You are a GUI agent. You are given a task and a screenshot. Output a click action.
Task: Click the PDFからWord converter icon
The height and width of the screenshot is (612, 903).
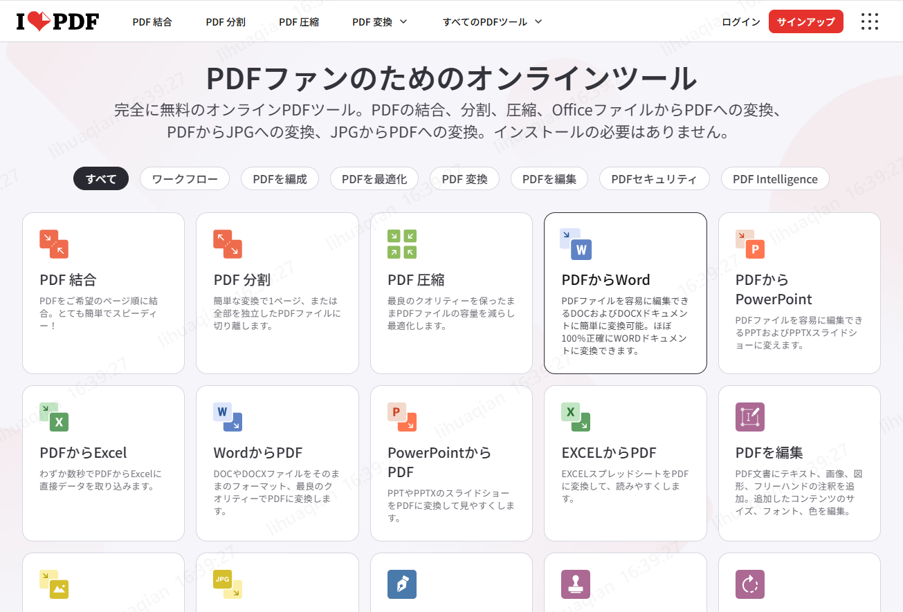pyautogui.click(x=576, y=244)
